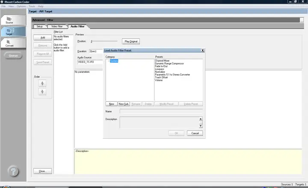
Task: Switch to the Video Filter tab
Action: click(57, 27)
